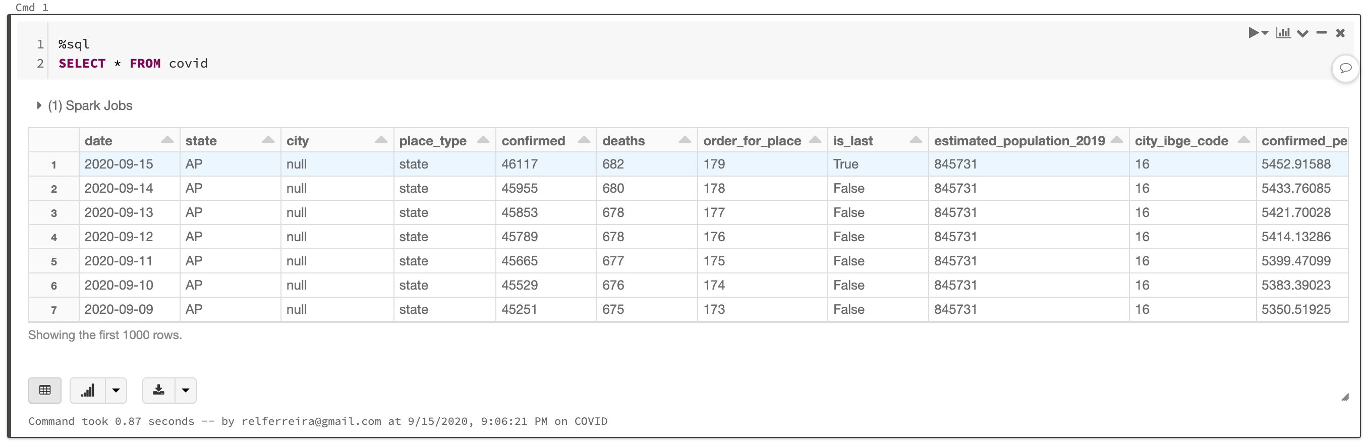Download the query results
Screen dimensions: 1365x444
158,391
